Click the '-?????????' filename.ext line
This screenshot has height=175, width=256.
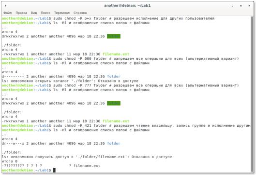51,166
